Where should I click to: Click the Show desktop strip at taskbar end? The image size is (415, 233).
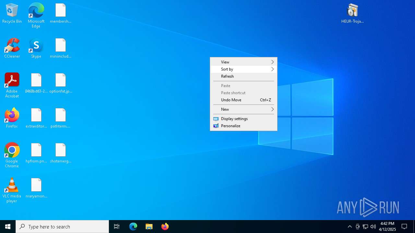click(414, 227)
